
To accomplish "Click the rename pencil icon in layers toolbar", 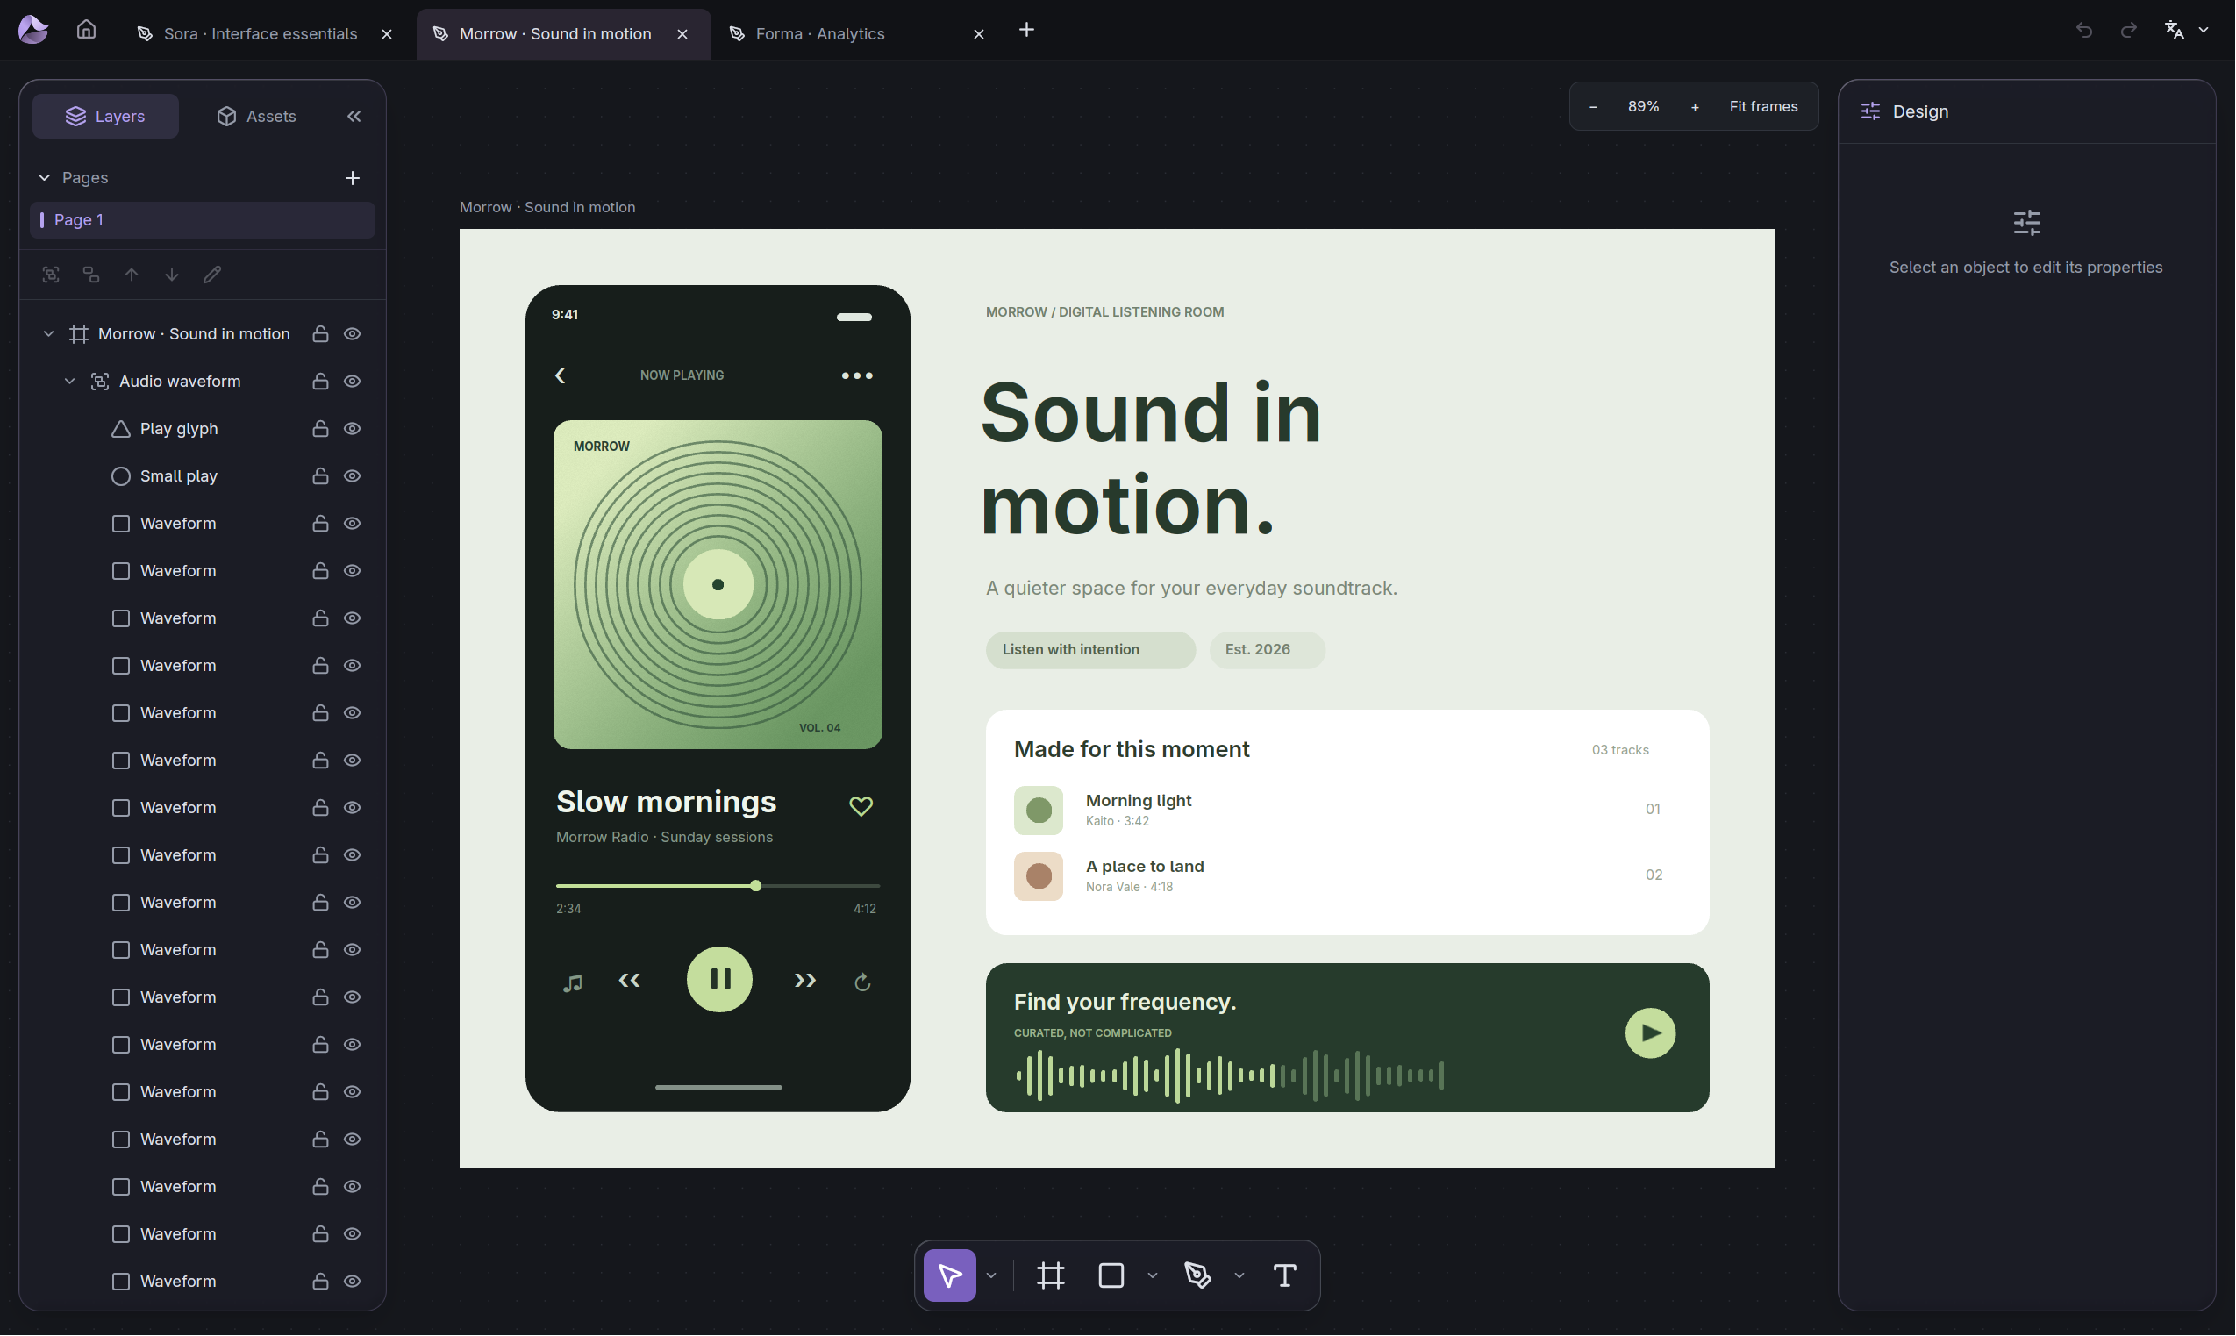I will click(x=211, y=275).
